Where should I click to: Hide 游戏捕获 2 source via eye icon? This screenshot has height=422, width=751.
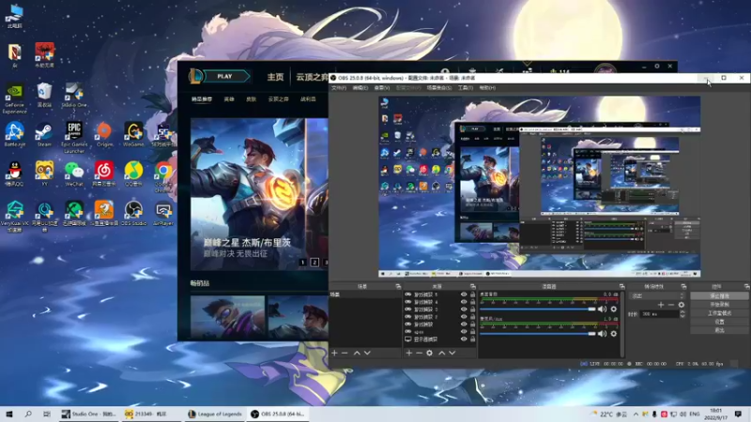point(464,317)
